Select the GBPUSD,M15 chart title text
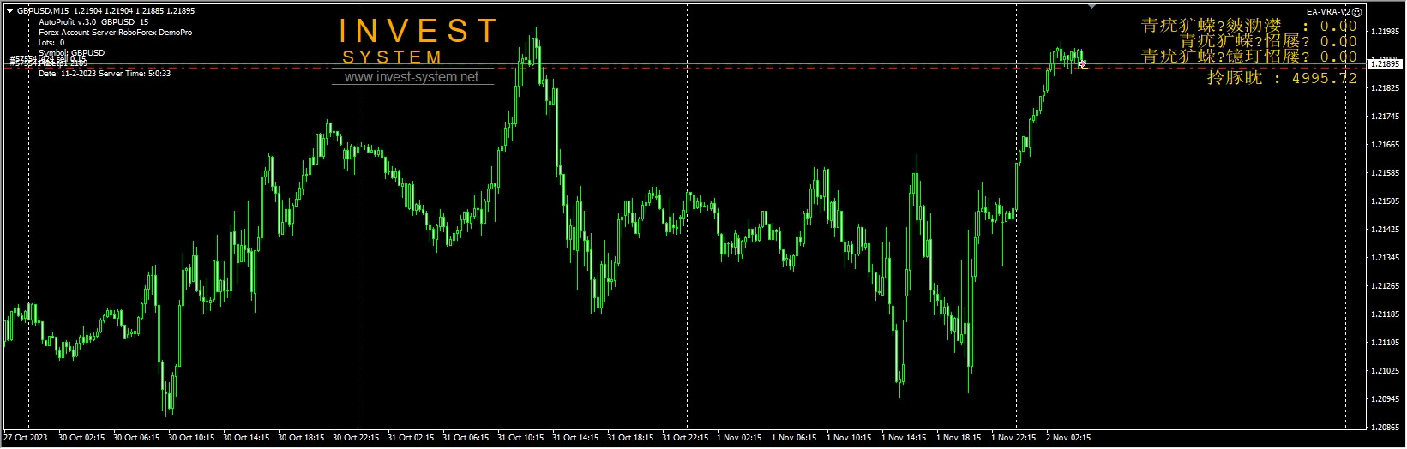 point(43,11)
